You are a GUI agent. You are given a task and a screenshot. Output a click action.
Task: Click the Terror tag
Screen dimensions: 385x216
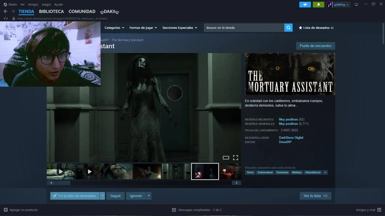click(x=250, y=172)
